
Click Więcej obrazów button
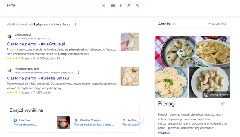tap(217, 95)
